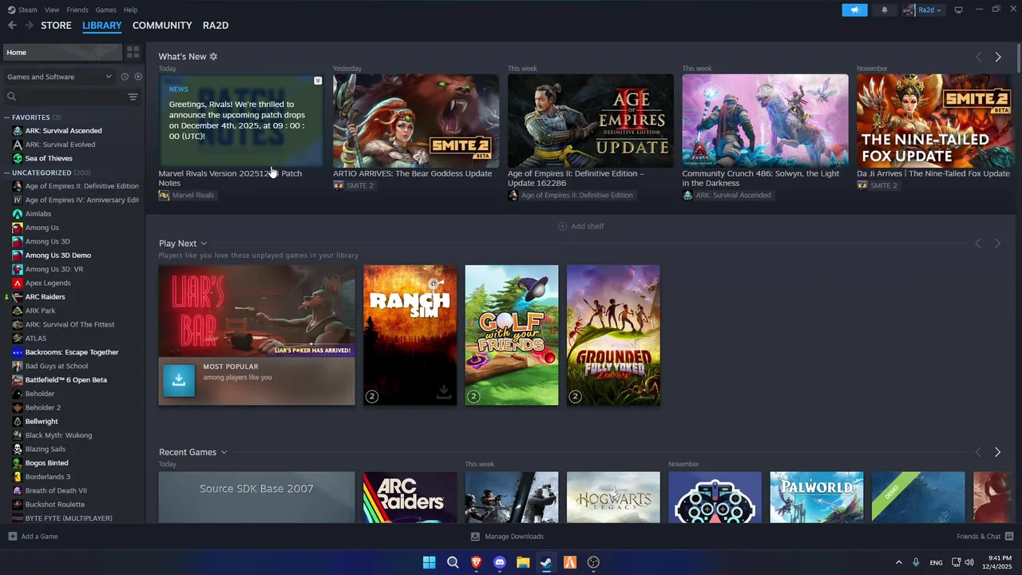This screenshot has height=575, width=1022.
Task: Go to the COMMUNITY tab
Action: pyautogui.click(x=162, y=26)
